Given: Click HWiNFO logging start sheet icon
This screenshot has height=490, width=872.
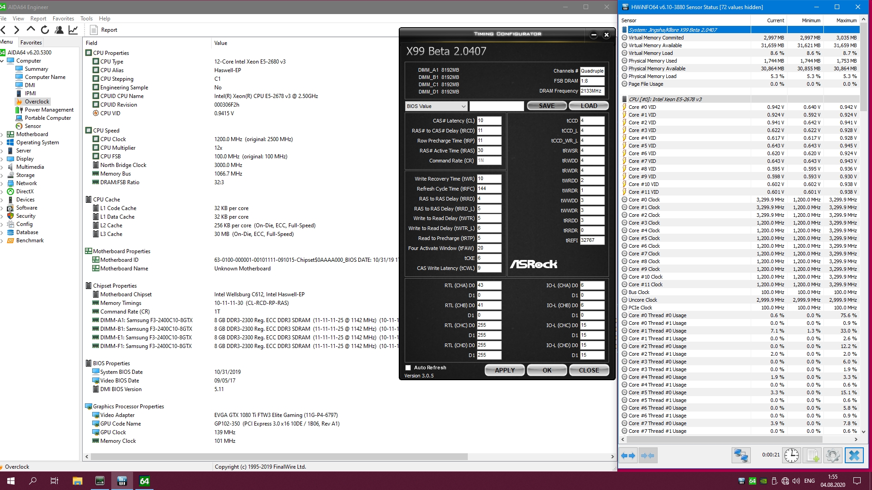Looking at the screenshot, I should (813, 456).
